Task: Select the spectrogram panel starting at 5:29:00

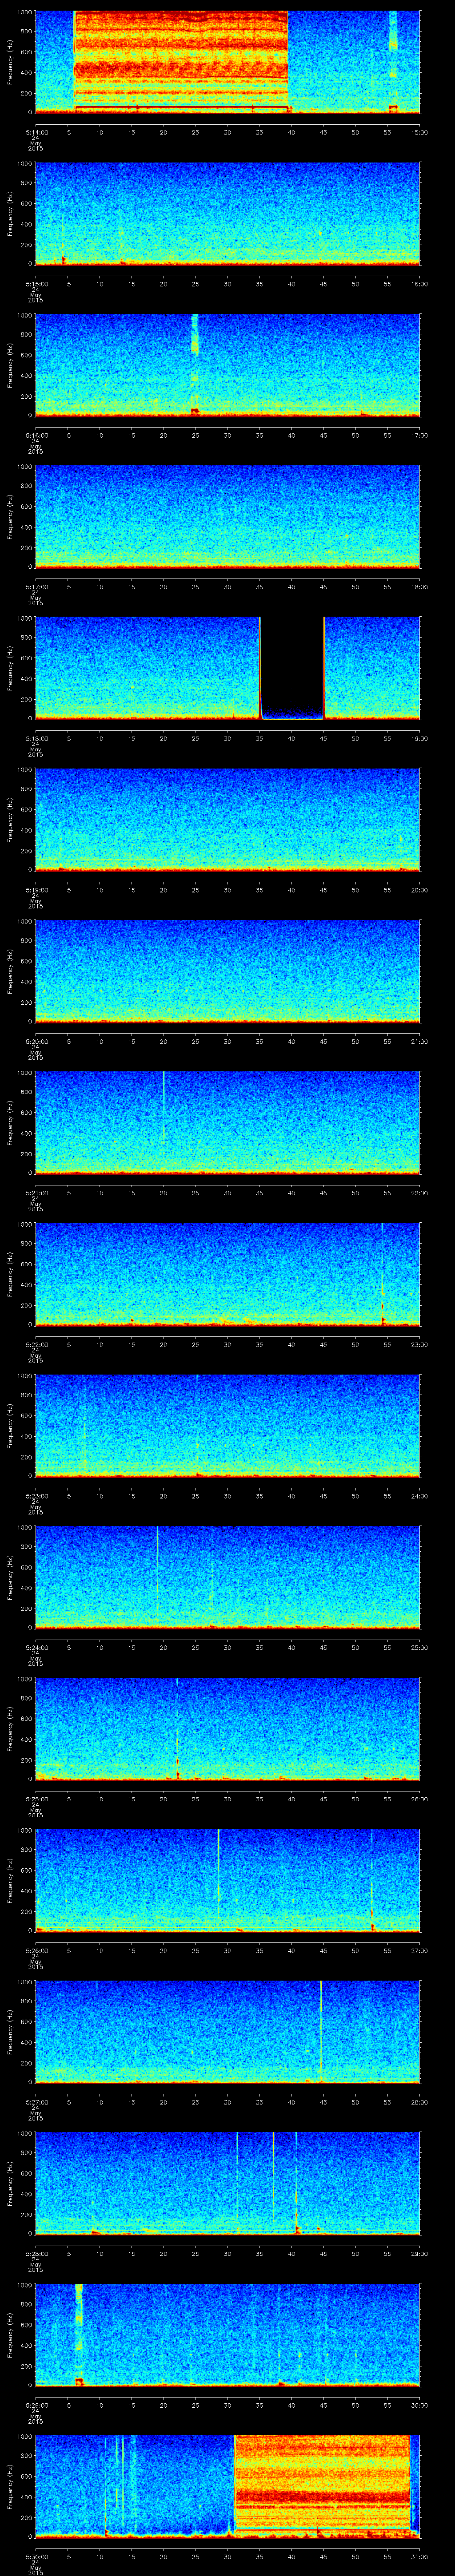Action: tap(227, 2334)
